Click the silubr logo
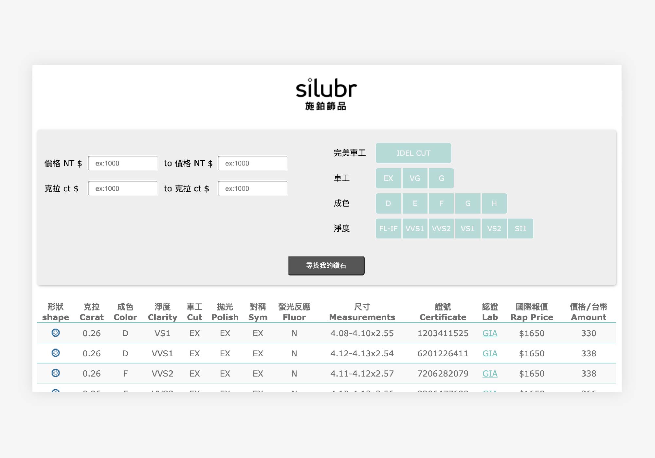Viewport: 655px width, 458px height. [326, 95]
